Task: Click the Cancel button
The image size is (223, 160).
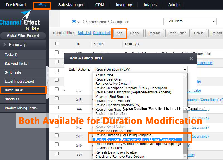Action: [135, 33]
